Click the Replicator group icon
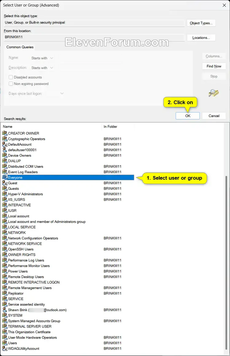 point(5,293)
